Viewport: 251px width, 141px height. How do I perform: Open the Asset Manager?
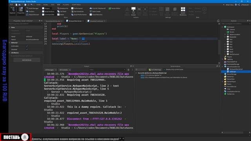click(x=32, y=8)
